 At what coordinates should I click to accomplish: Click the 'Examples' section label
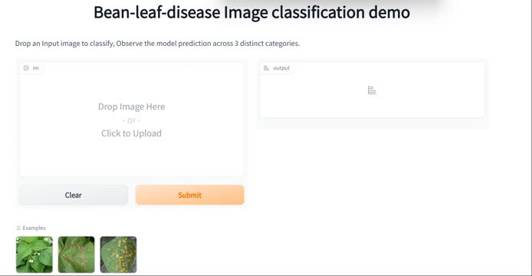coord(34,228)
